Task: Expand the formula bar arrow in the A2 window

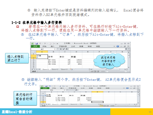Action: [129, 49]
